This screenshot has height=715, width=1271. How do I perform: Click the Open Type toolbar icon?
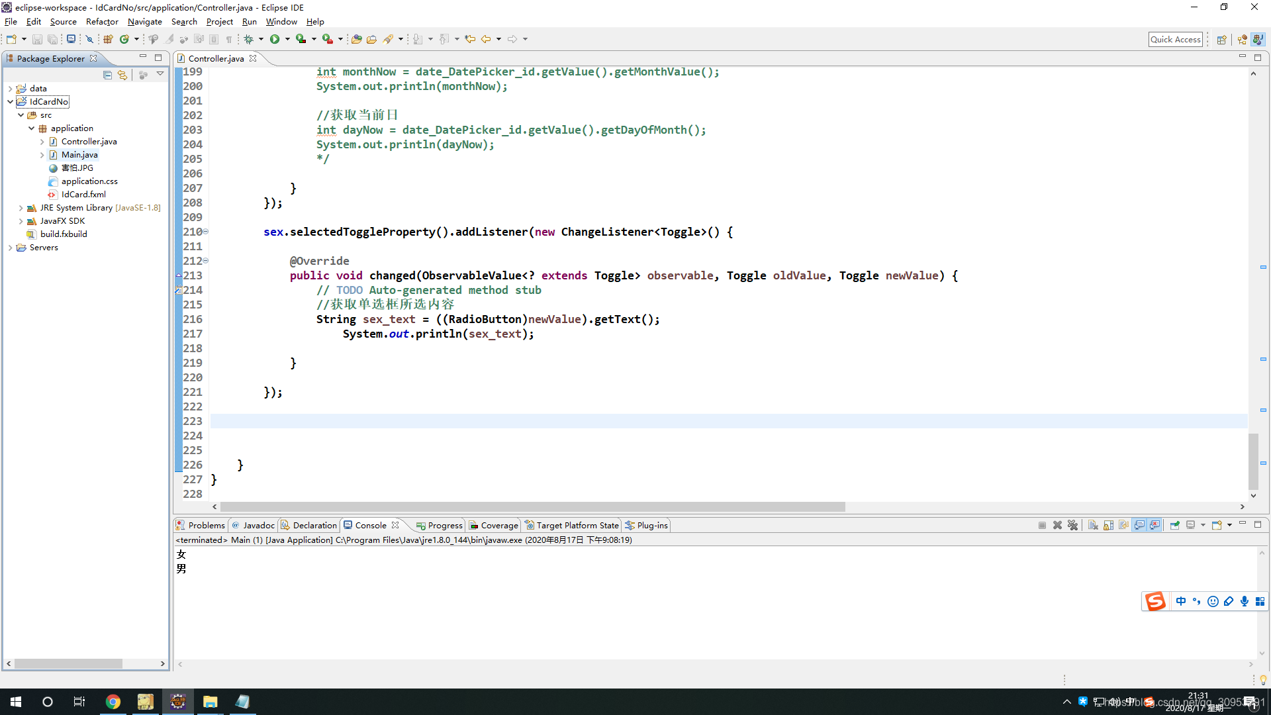(356, 39)
